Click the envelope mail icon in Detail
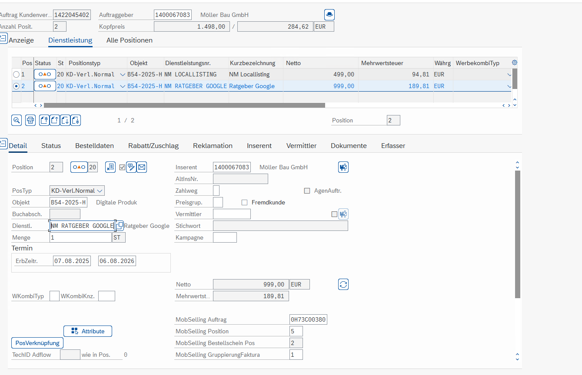Viewport: 582px width, 375px height. coord(142,167)
